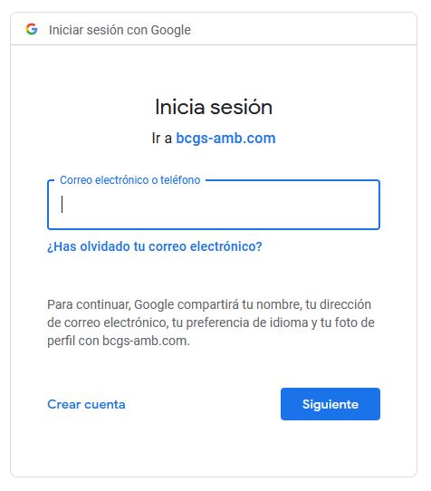Click the Google G logo icon
The height and width of the screenshot is (491, 431).
click(x=32, y=29)
